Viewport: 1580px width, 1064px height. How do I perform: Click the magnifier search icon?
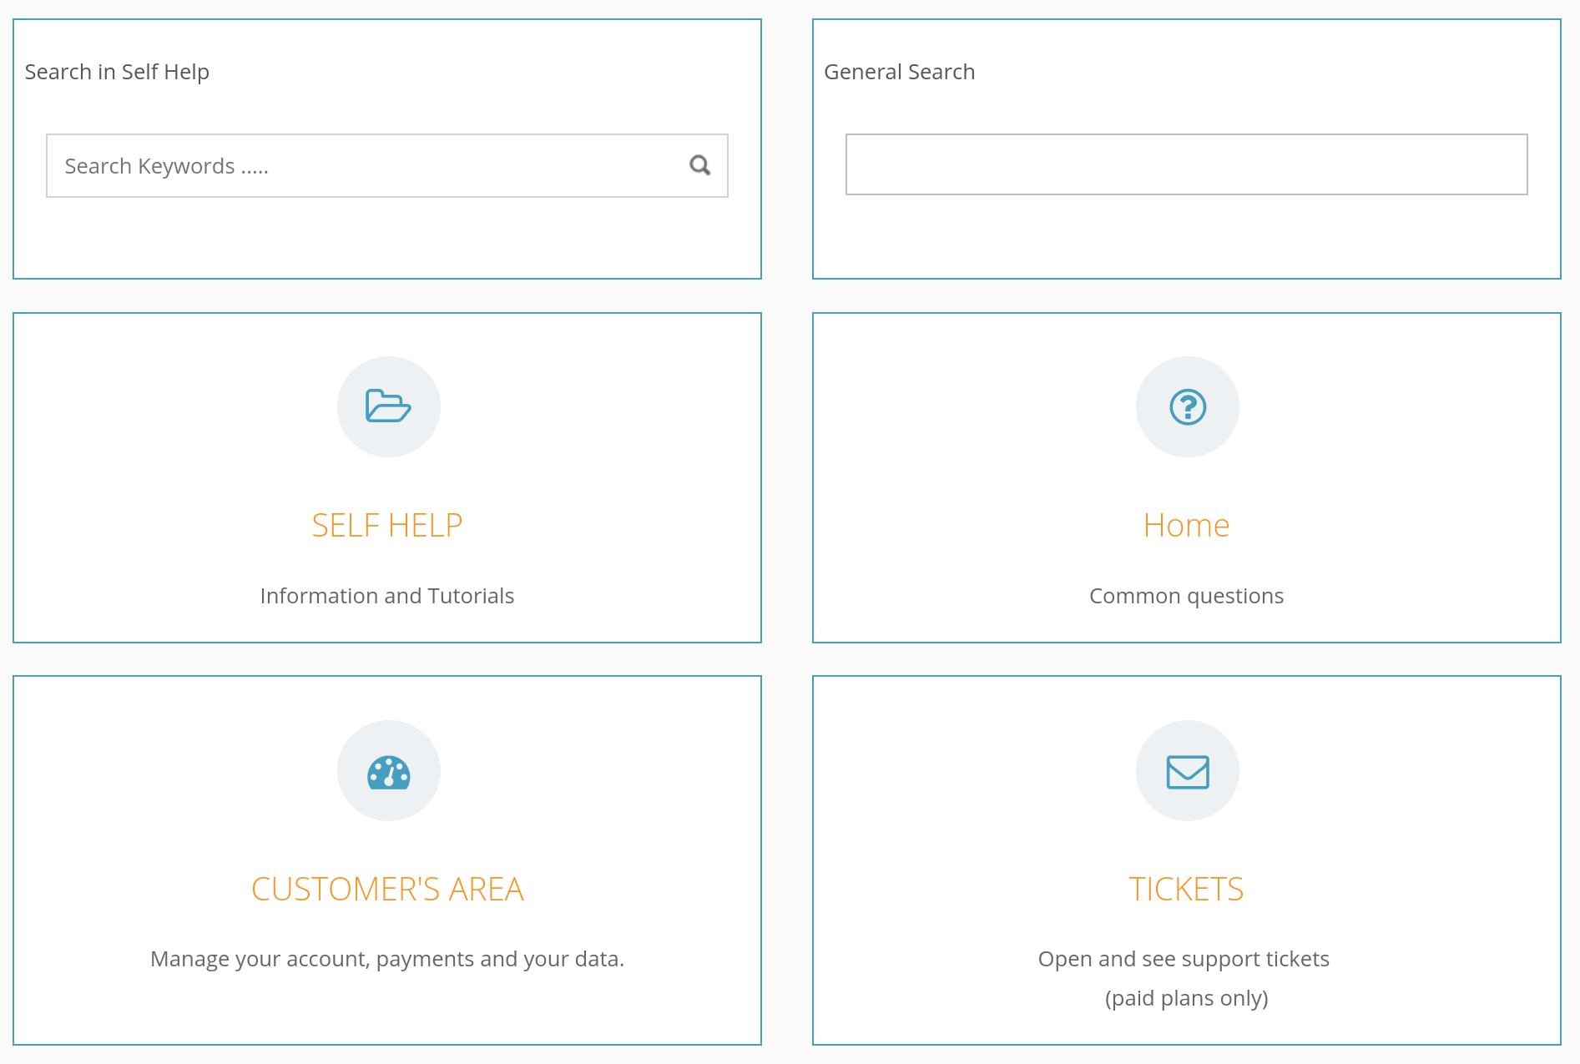700,165
